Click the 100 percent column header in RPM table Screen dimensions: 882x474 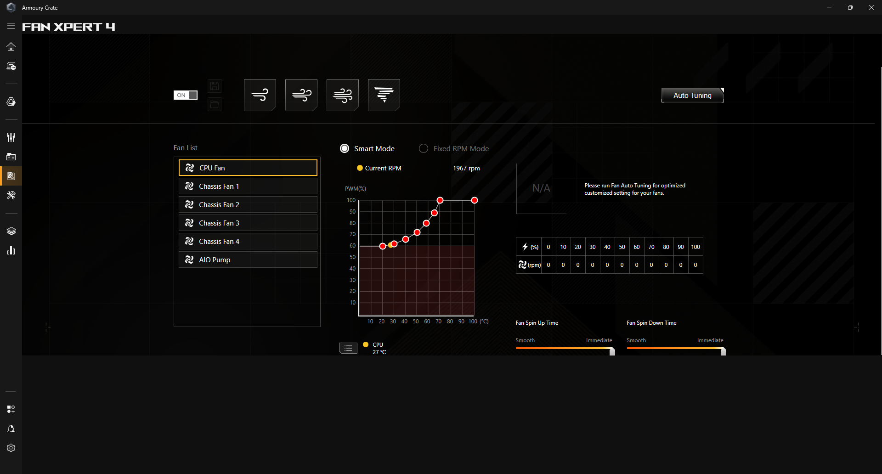(x=695, y=247)
